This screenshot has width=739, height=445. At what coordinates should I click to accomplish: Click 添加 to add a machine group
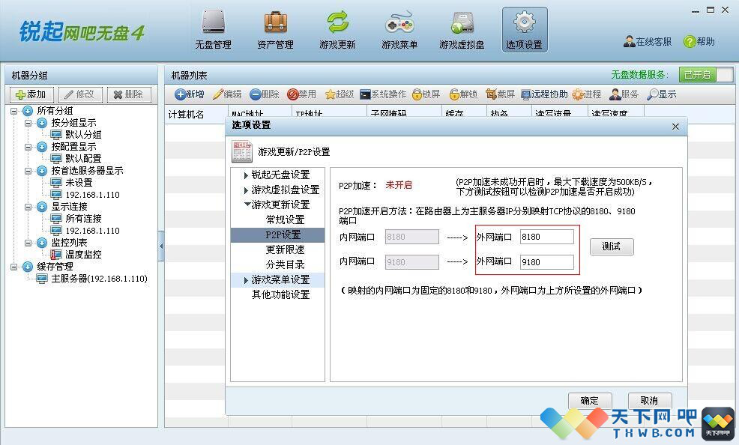[x=31, y=94]
